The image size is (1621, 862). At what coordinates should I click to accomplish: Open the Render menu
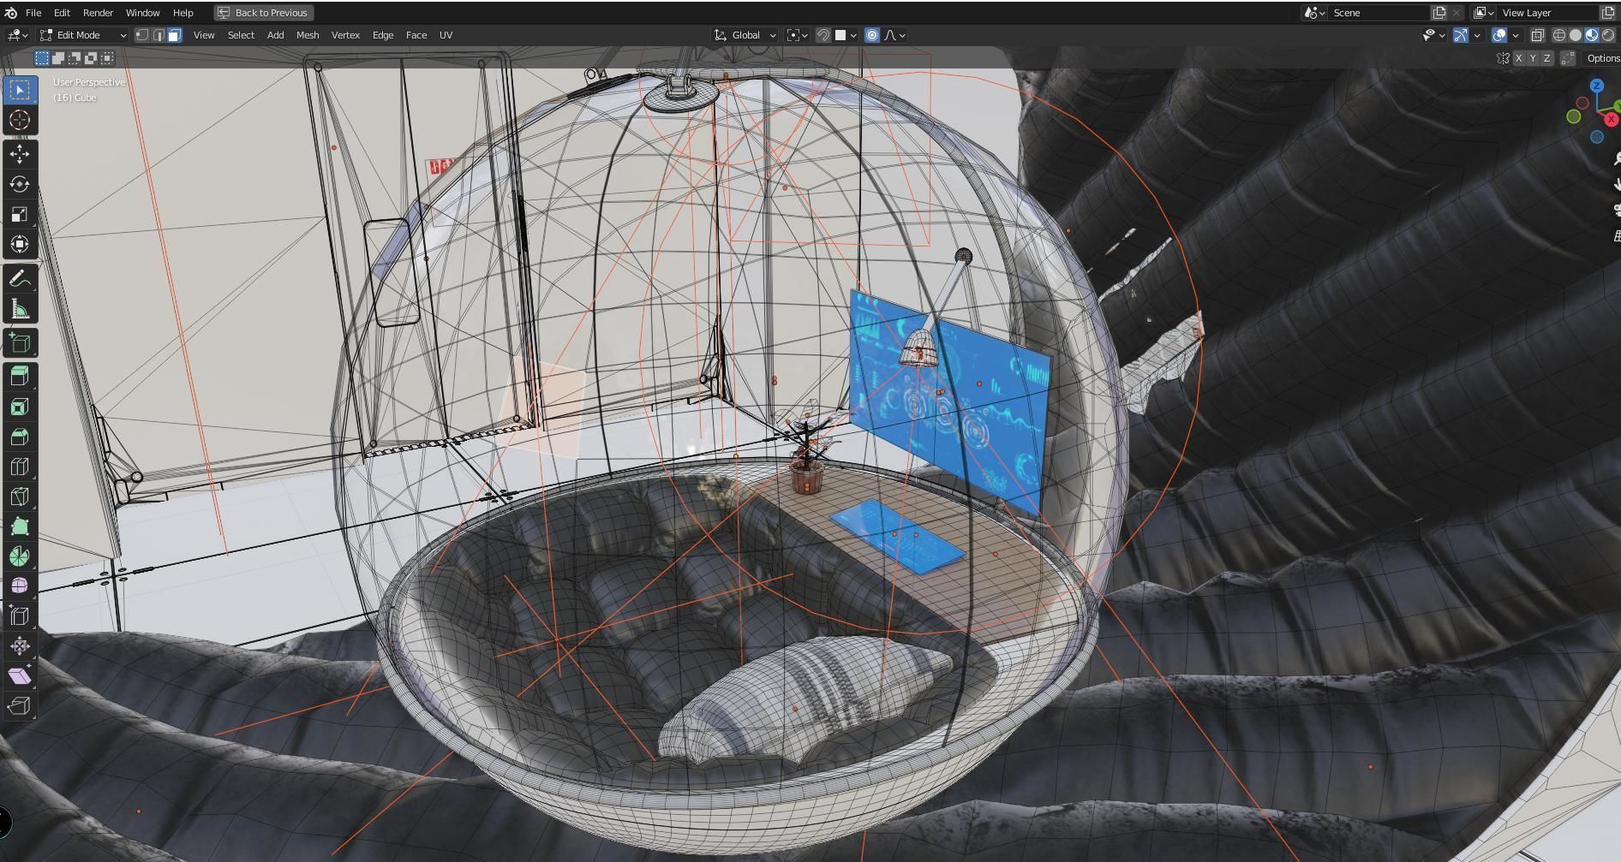point(98,13)
